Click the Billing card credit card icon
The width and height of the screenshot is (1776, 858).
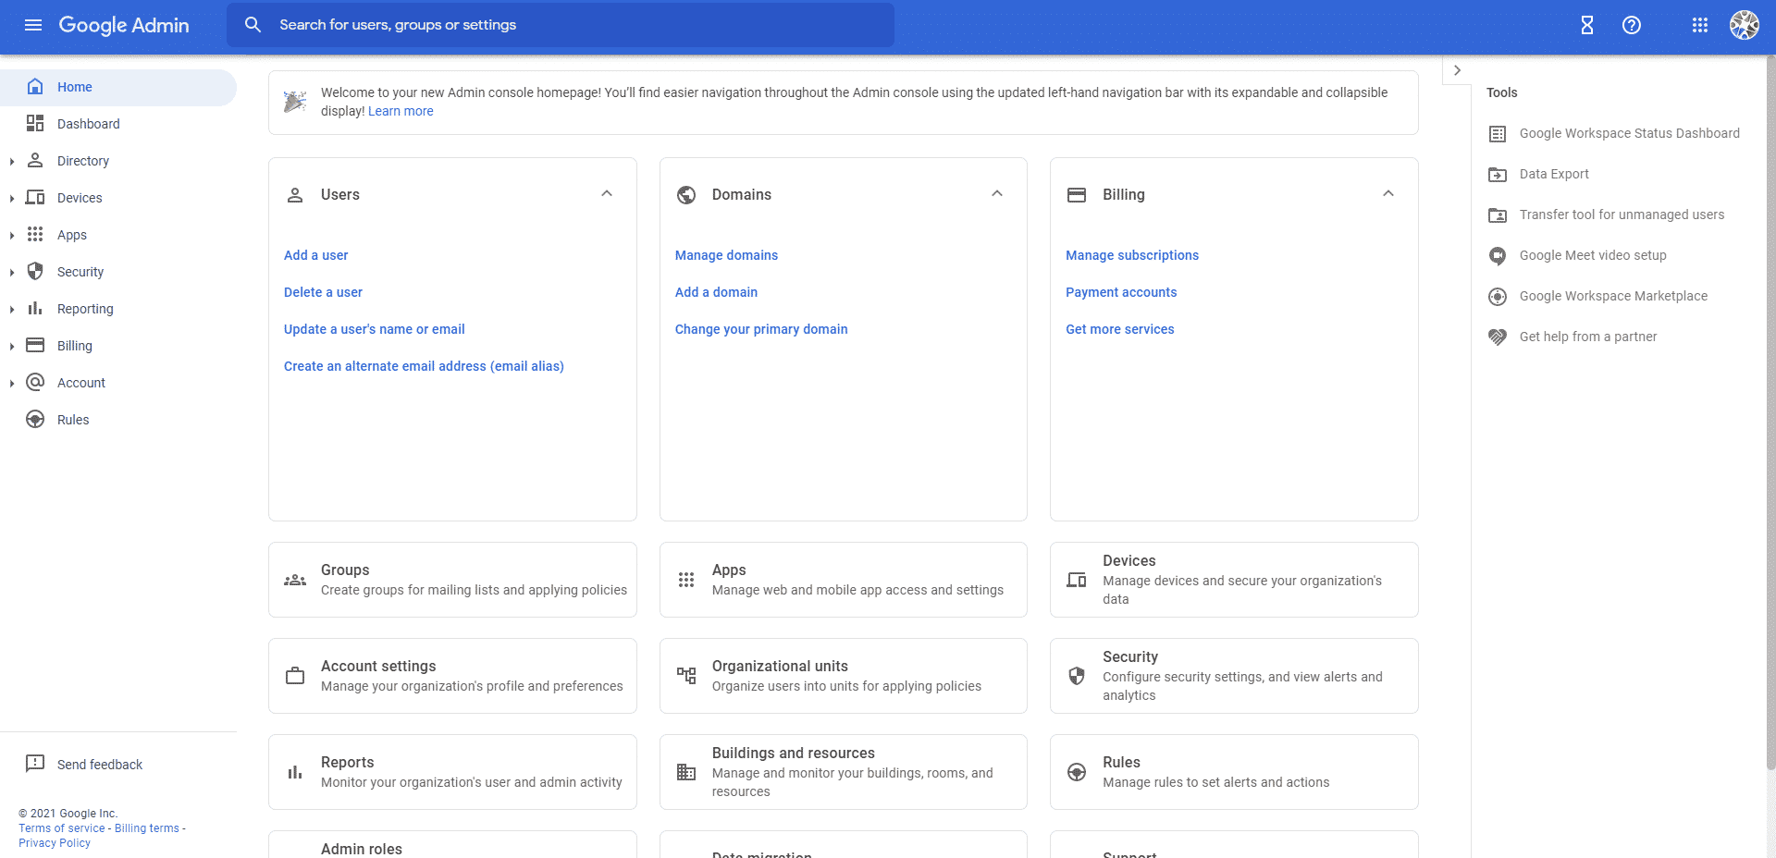(x=1077, y=195)
